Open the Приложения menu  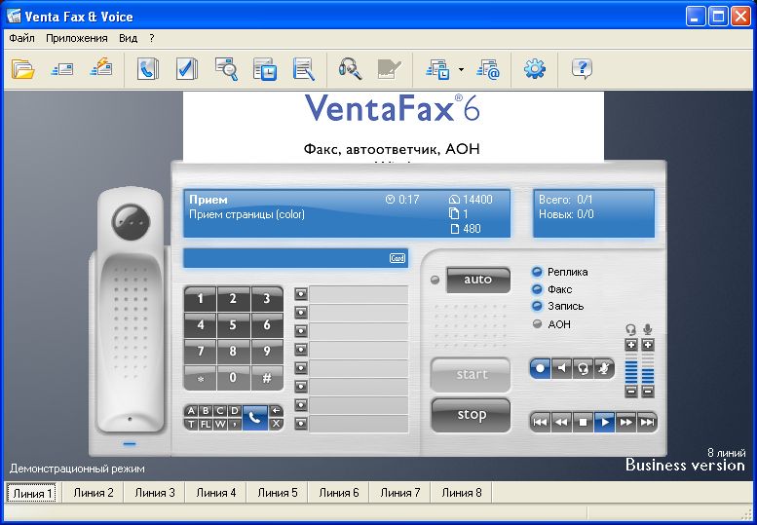(77, 38)
